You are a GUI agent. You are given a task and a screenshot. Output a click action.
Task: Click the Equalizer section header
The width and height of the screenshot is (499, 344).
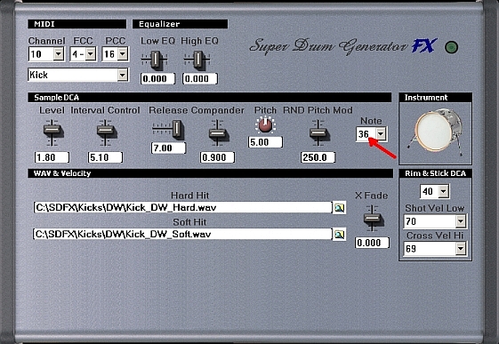click(180, 24)
